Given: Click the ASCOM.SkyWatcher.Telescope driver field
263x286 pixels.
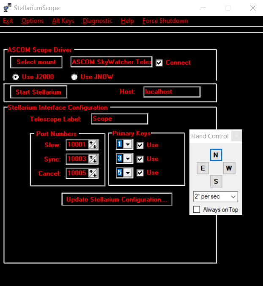Looking at the screenshot, I should tap(111, 62).
